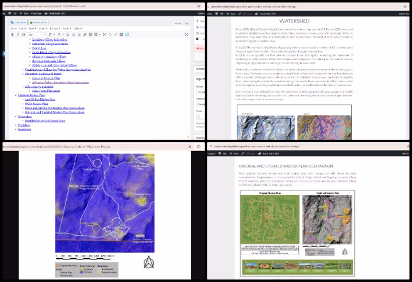Click Rank Math SEO in top-right admin bar
Viewport: 412px width, 282px height.
(266, 14)
